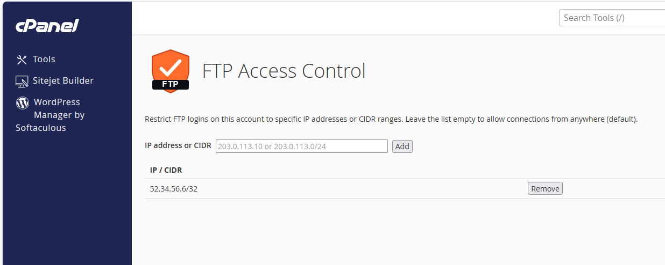The height and width of the screenshot is (265, 665).
Task: Click the IP address or CIDR input box
Action: pos(302,146)
